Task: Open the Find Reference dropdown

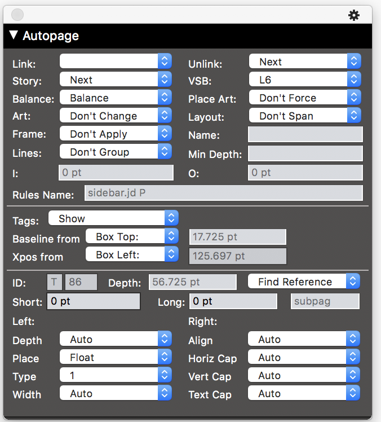Action: pos(303,282)
